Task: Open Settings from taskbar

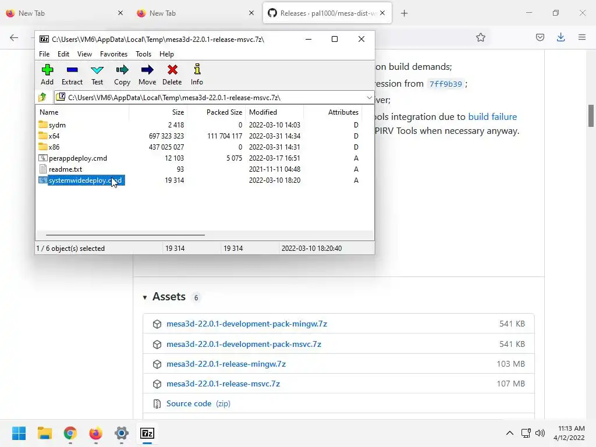Action: [122, 433]
